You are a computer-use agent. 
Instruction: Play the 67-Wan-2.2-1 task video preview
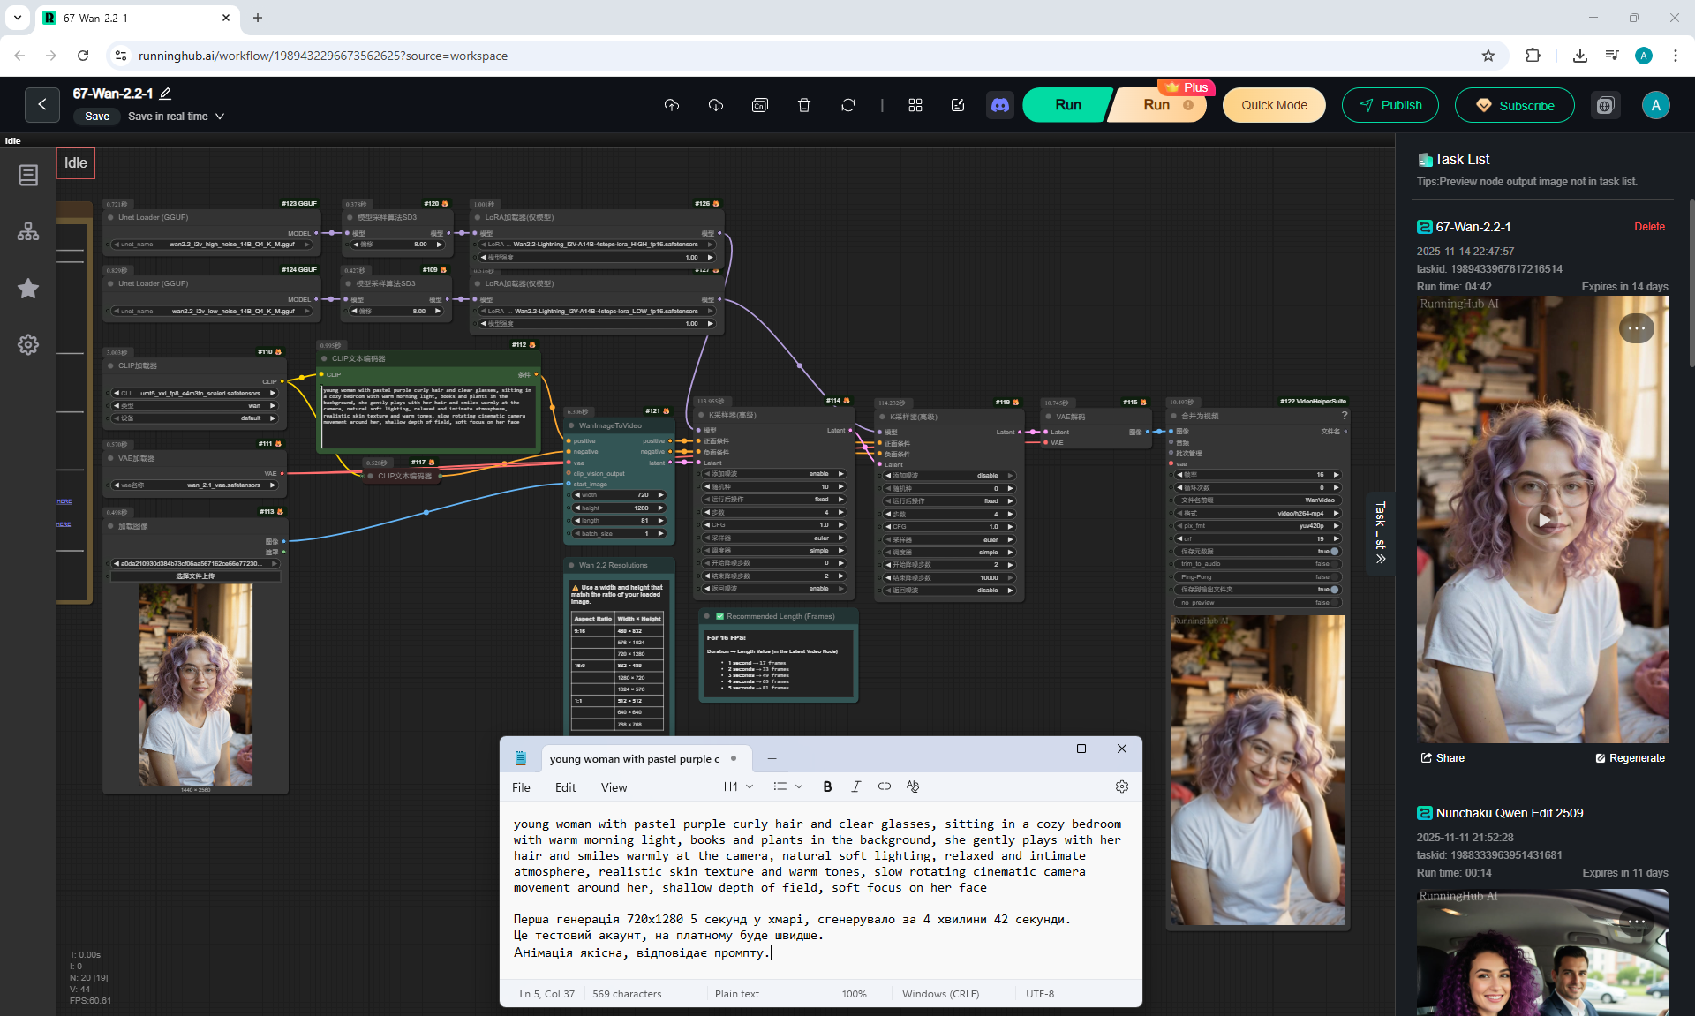click(1542, 520)
